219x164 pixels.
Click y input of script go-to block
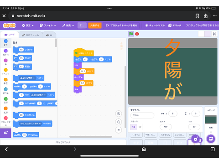pos(101,59)
